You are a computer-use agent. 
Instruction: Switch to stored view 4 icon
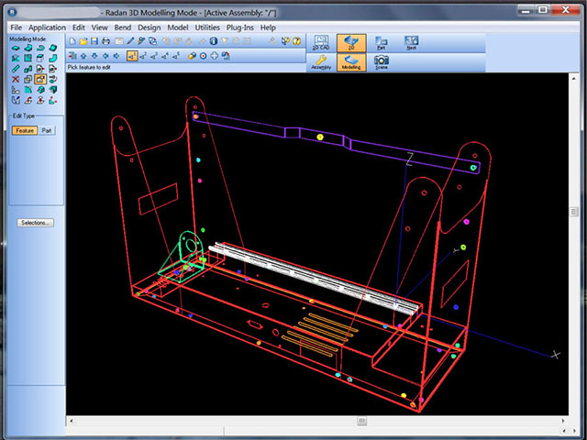pyautogui.click(x=165, y=56)
